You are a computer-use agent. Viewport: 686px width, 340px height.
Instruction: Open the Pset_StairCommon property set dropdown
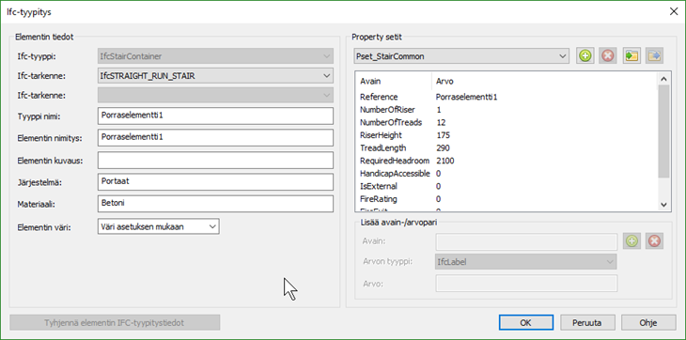461,56
